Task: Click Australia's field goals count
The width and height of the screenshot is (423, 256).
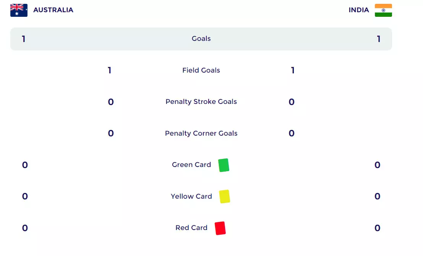Action: [110, 70]
